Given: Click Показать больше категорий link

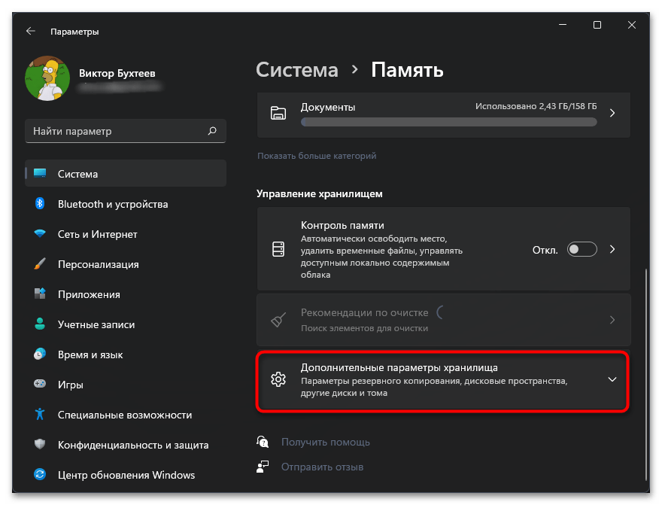Looking at the screenshot, I should click(x=317, y=156).
